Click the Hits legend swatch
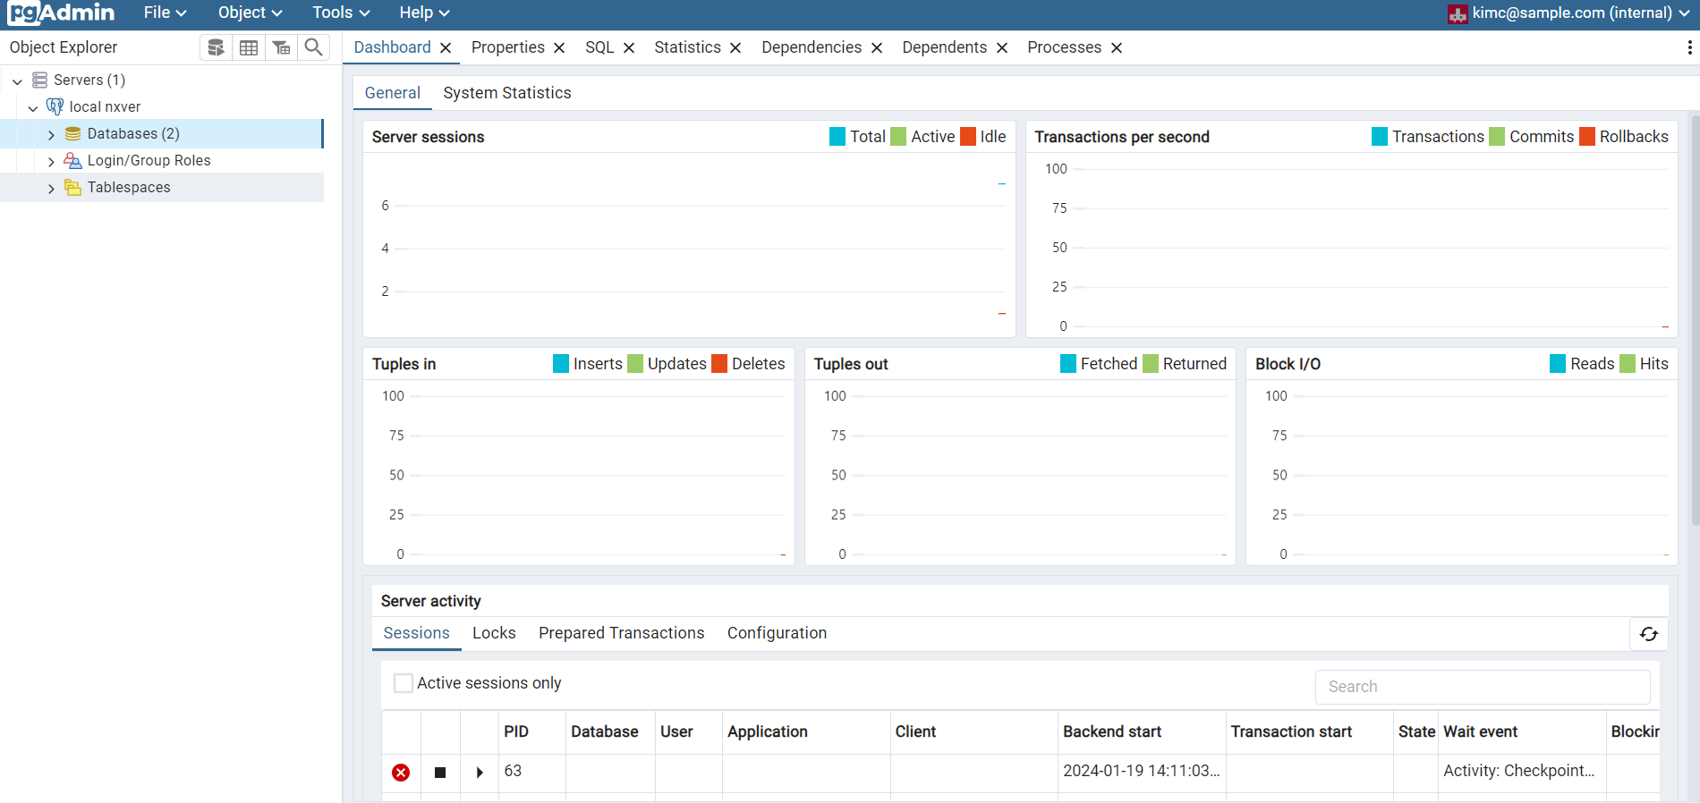 [x=1628, y=364]
